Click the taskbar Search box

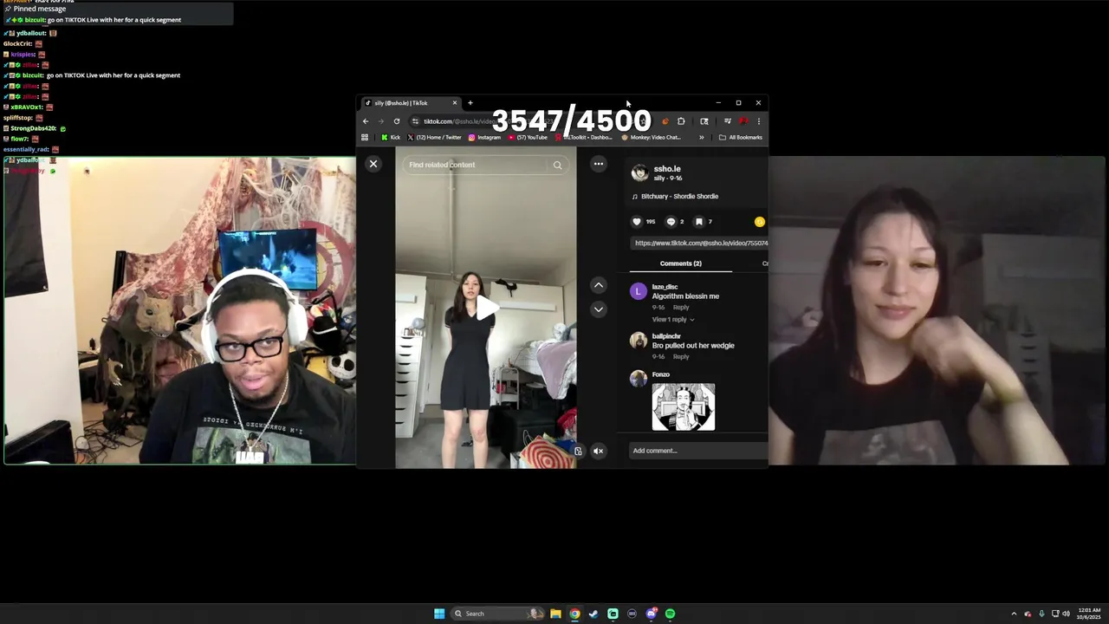pos(497,614)
